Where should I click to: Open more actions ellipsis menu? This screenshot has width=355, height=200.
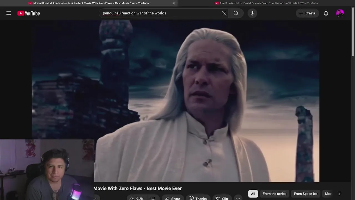pyautogui.click(x=238, y=198)
